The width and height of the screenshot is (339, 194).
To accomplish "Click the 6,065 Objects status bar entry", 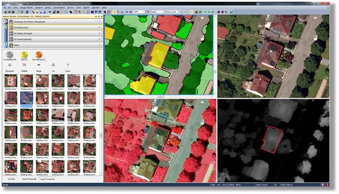I will (287, 185).
